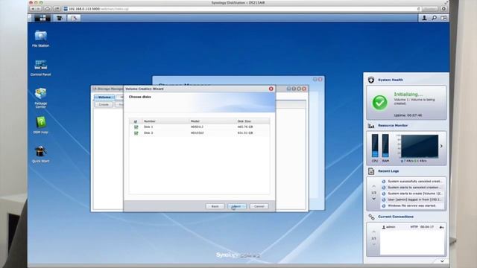Open the DSM main menu grid icon

click(x=42, y=18)
